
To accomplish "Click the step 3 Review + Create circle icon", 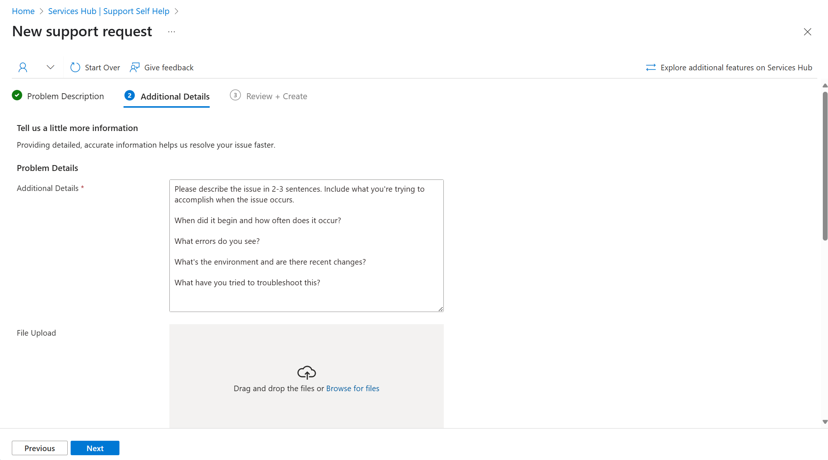I will pos(235,96).
